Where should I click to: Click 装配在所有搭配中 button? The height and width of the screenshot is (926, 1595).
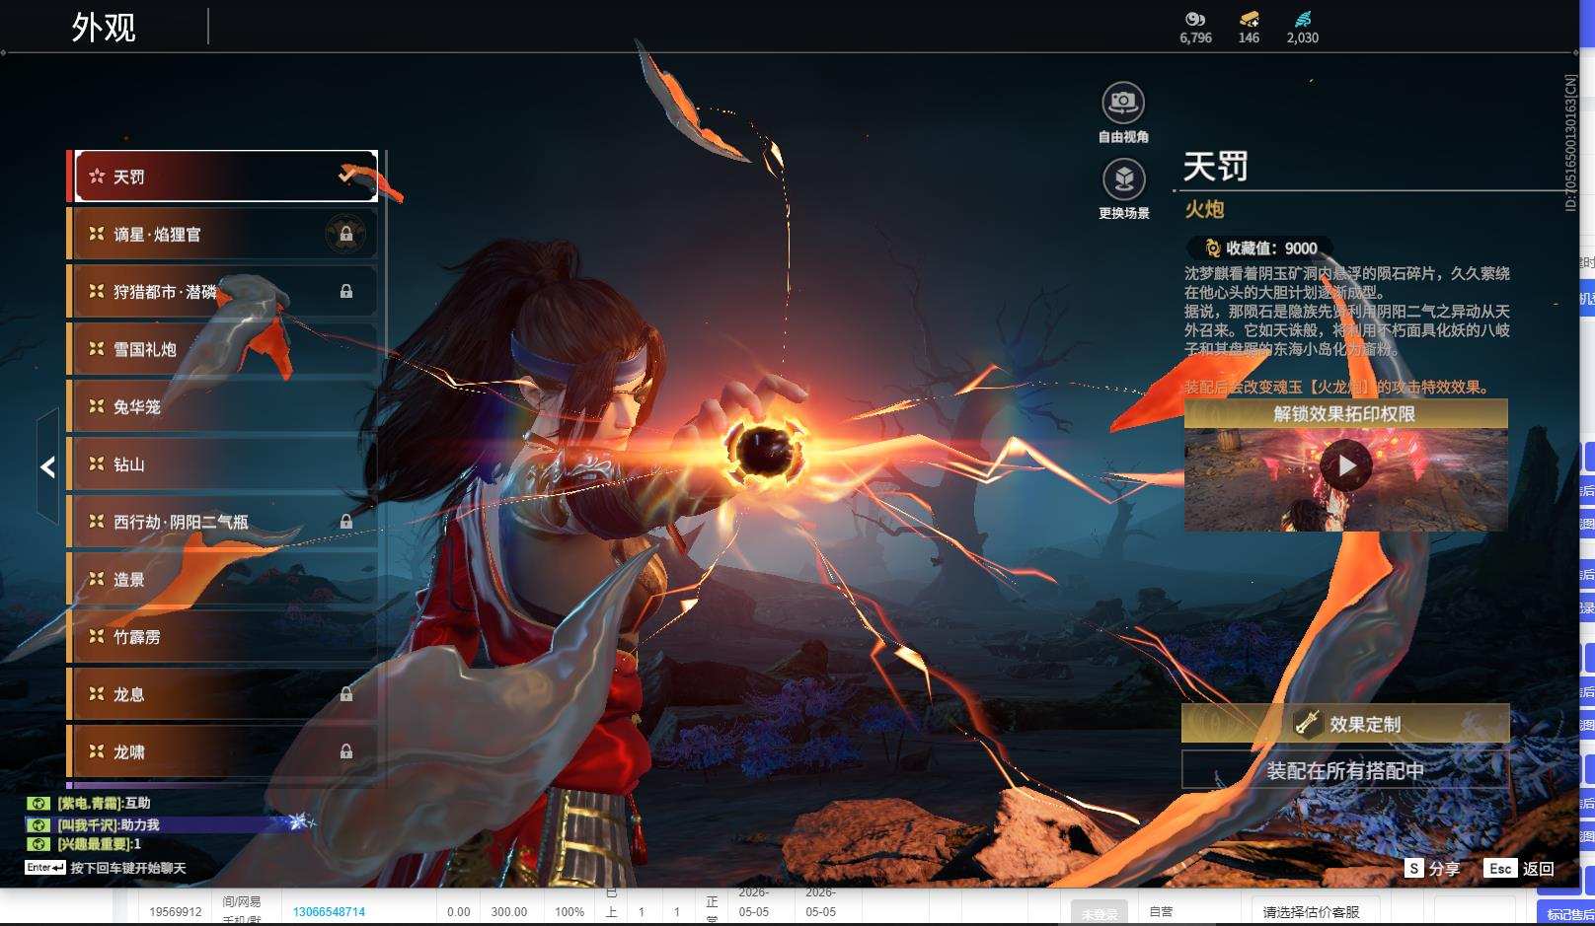pos(1345,770)
